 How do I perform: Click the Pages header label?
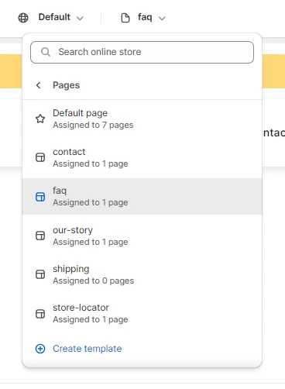(66, 85)
